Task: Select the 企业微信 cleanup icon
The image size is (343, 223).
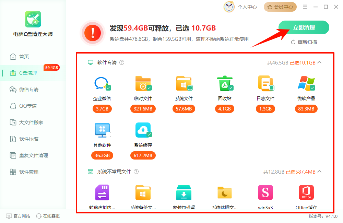Action: [102, 83]
